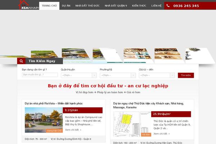Viewport: 216px width, 144px height.
Task: Focus the 'Bạn muốn tìm gì' search field
Action: pos(40,75)
